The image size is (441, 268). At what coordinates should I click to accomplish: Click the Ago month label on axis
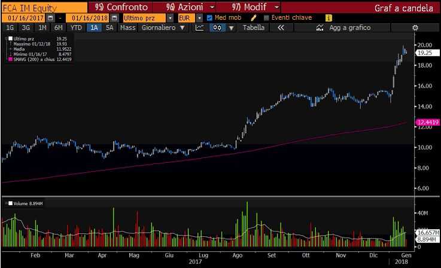pyautogui.click(x=238, y=255)
